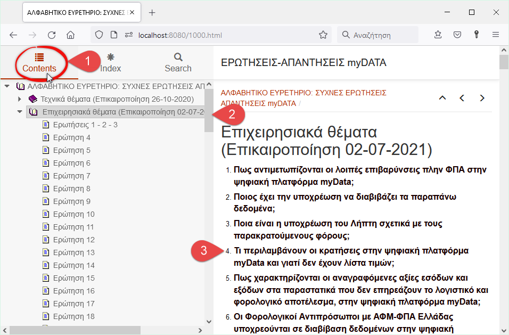509x335 pixels.
Task: Open question 6 about Φορολογικοί Αντιπρόσωποι
Action: [x=344, y=322]
